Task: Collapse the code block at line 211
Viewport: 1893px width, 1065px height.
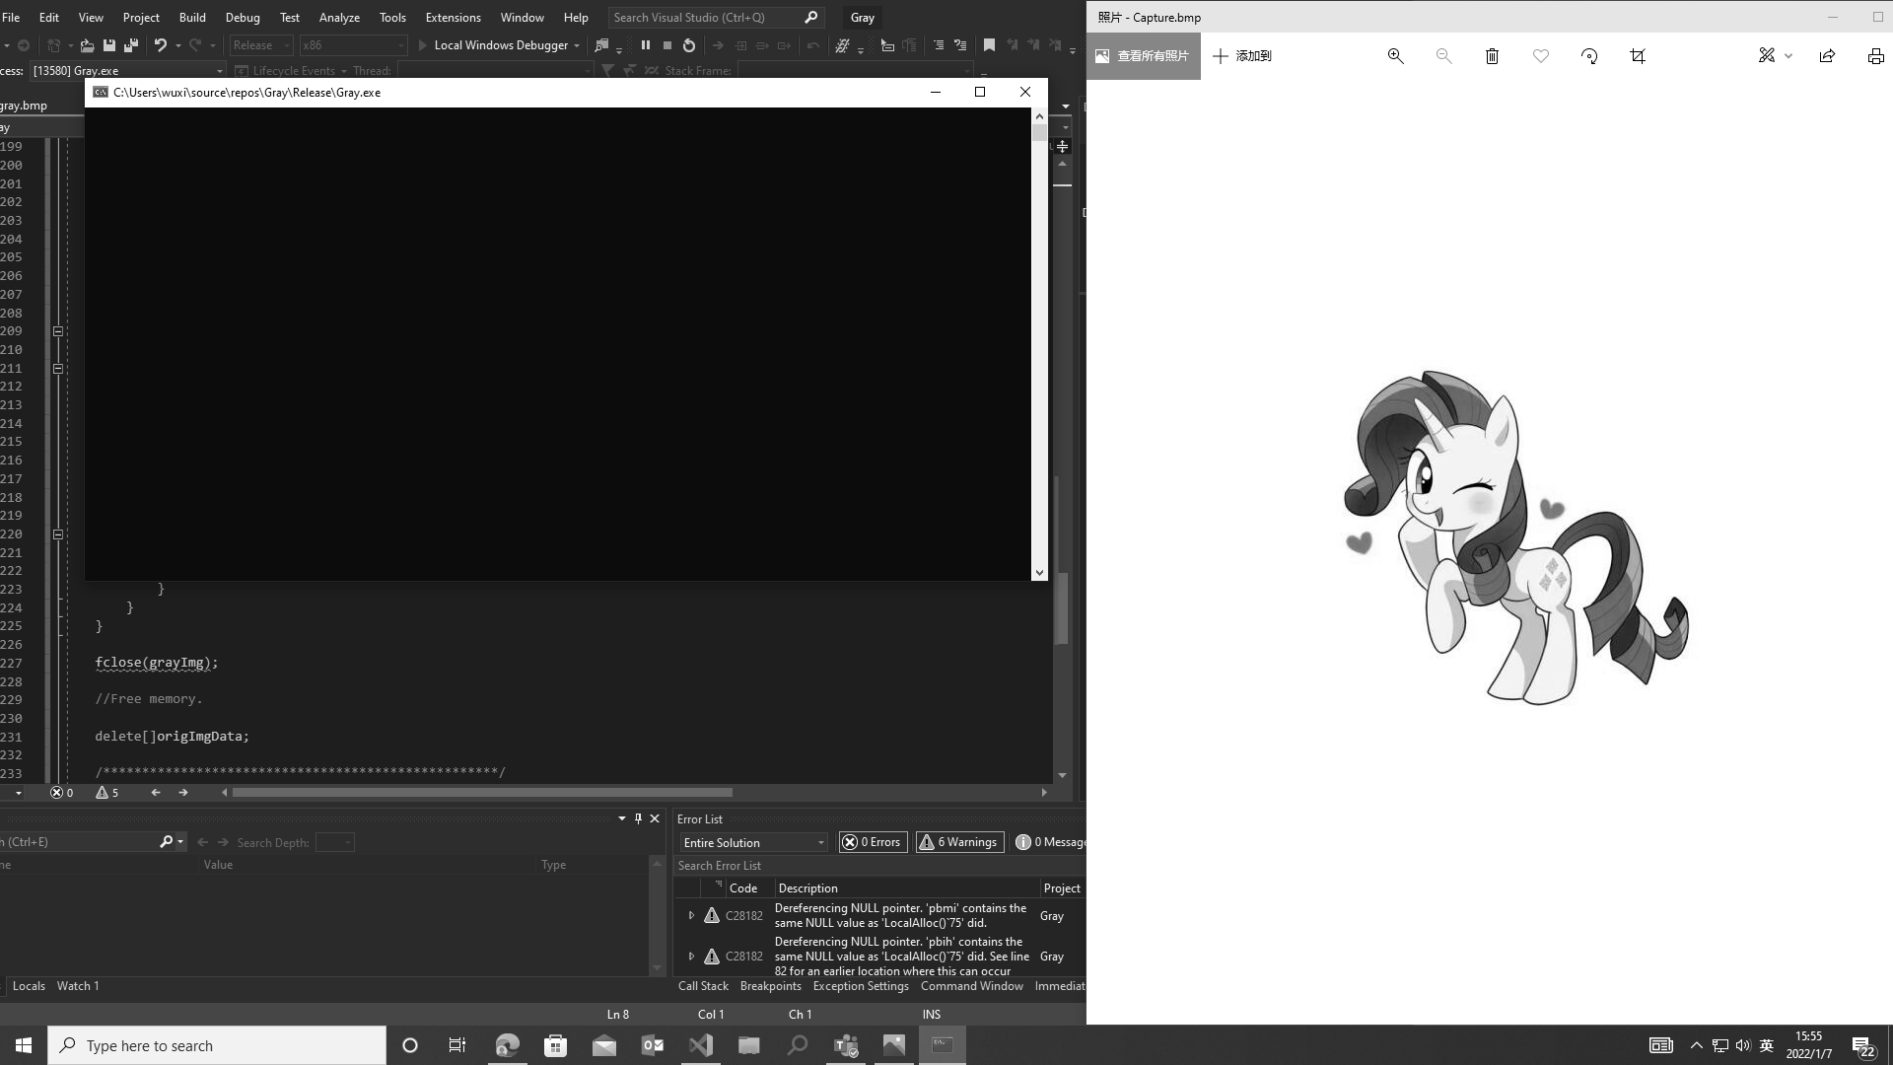Action: tap(58, 369)
